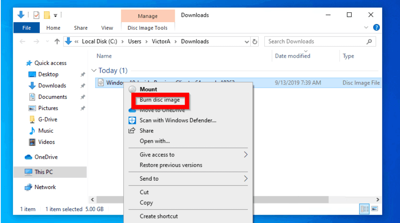Refresh the Downloads folder view

[x=255, y=42]
